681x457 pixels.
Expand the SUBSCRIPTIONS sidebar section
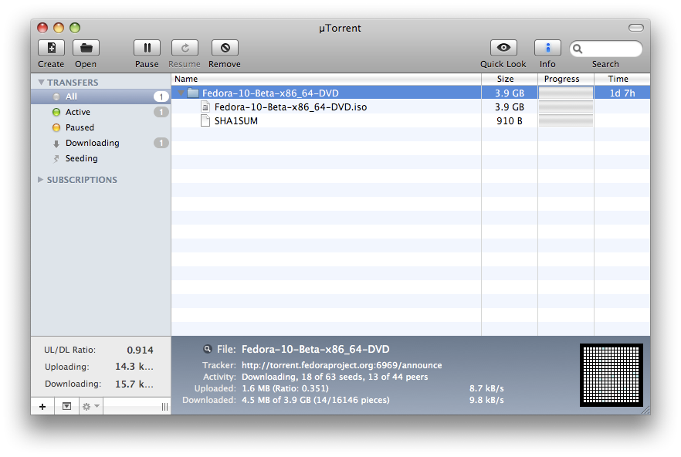[42, 180]
